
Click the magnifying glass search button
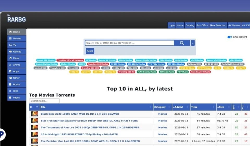pyautogui.click(x=182, y=43)
